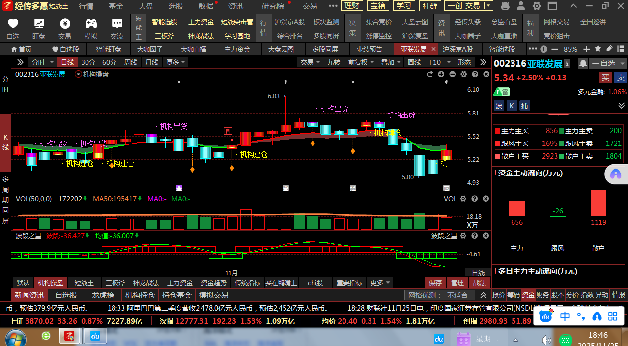Open the 波段之星 indicator help icon

point(475,236)
